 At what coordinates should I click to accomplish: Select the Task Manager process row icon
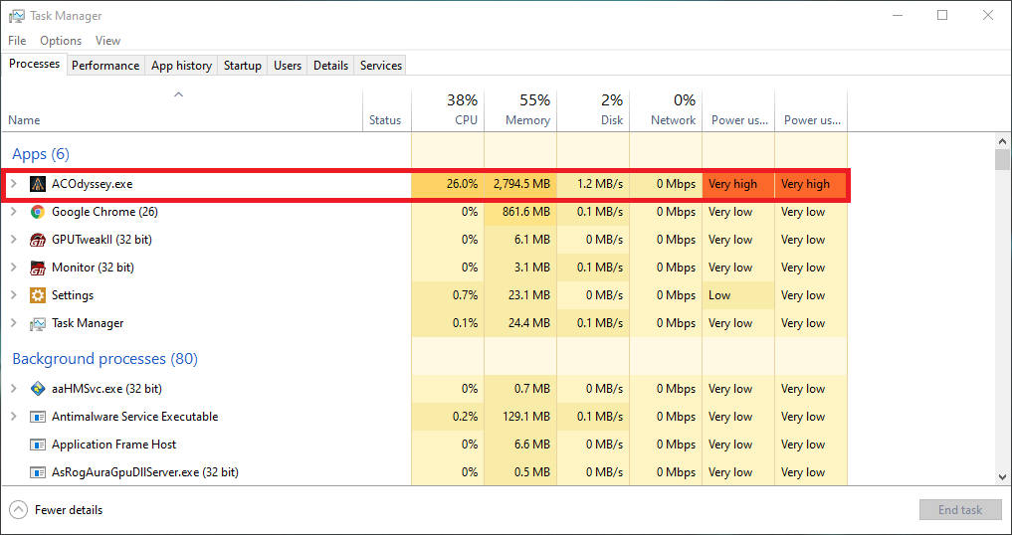point(38,323)
